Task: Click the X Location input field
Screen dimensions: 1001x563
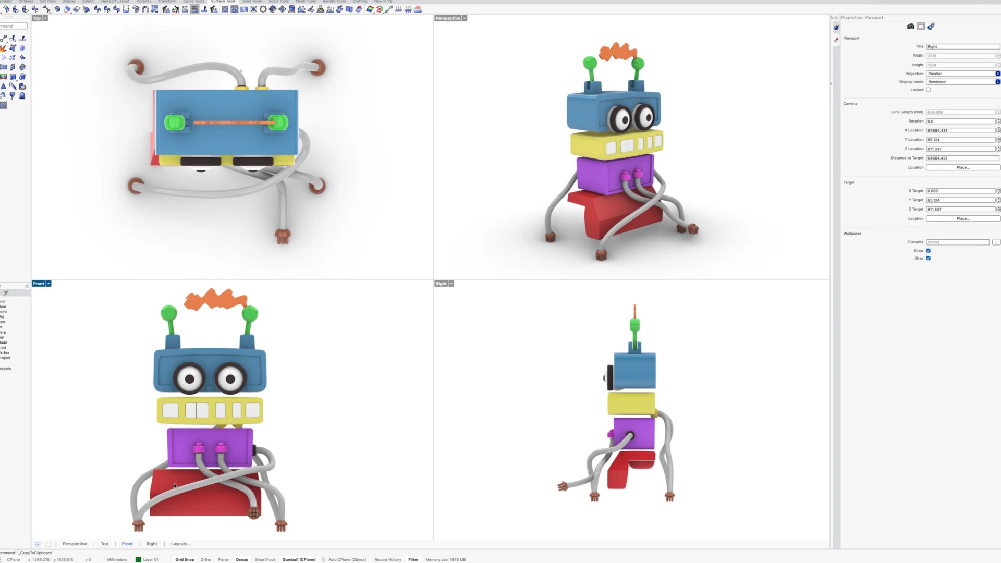Action: pyautogui.click(x=961, y=130)
